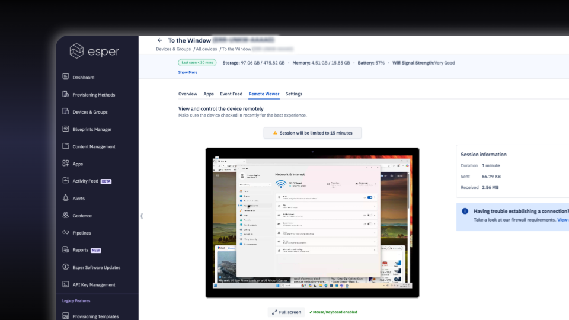
Task: Open Provisioning Methods menu item
Action: coord(94,95)
